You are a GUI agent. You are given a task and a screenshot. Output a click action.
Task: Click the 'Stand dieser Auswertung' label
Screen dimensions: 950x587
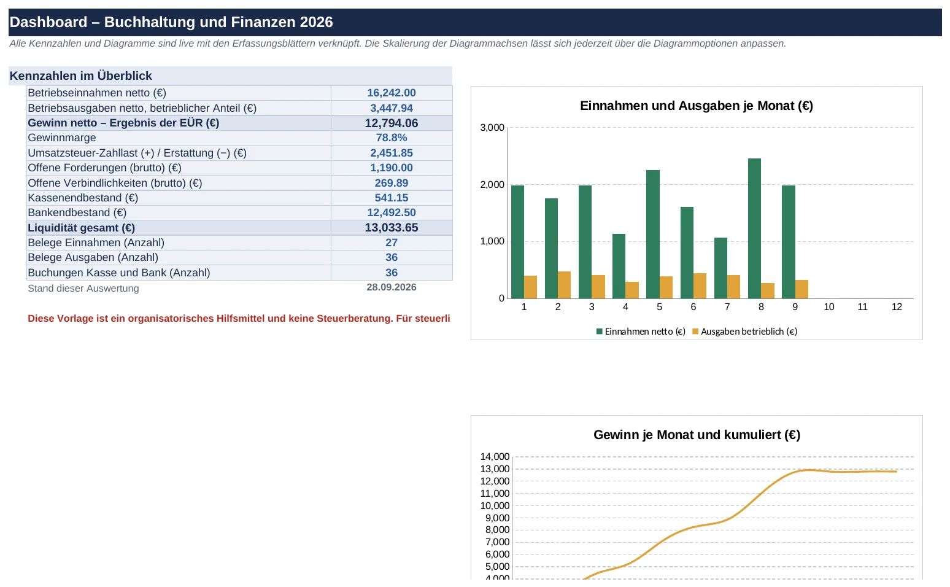[x=83, y=289]
